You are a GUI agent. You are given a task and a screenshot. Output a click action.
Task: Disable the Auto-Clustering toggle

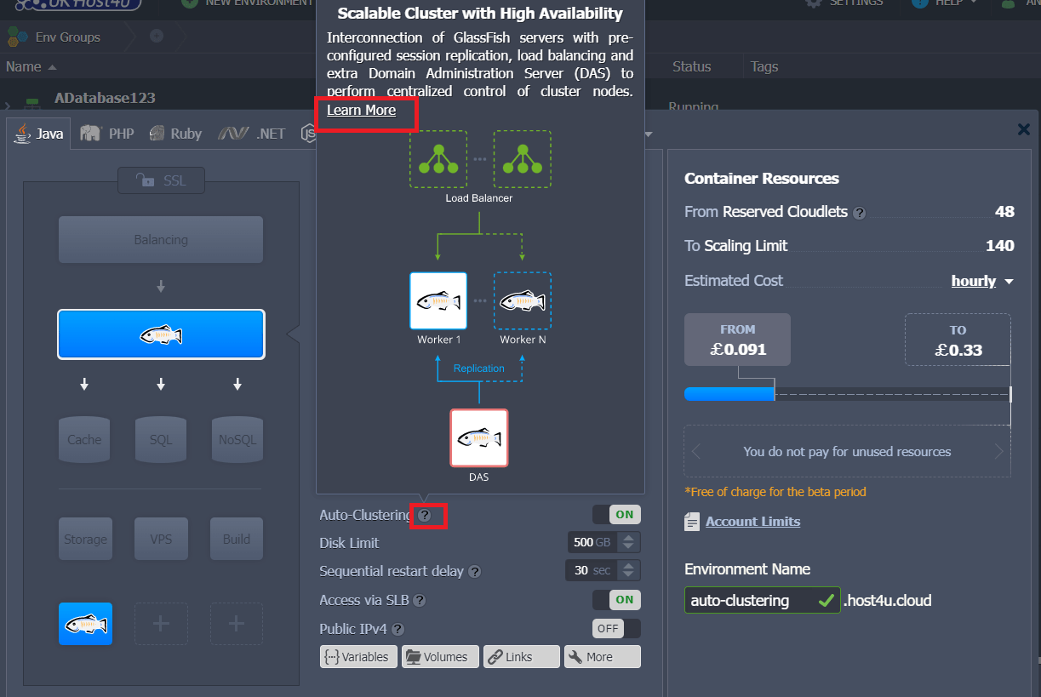pyautogui.click(x=616, y=514)
